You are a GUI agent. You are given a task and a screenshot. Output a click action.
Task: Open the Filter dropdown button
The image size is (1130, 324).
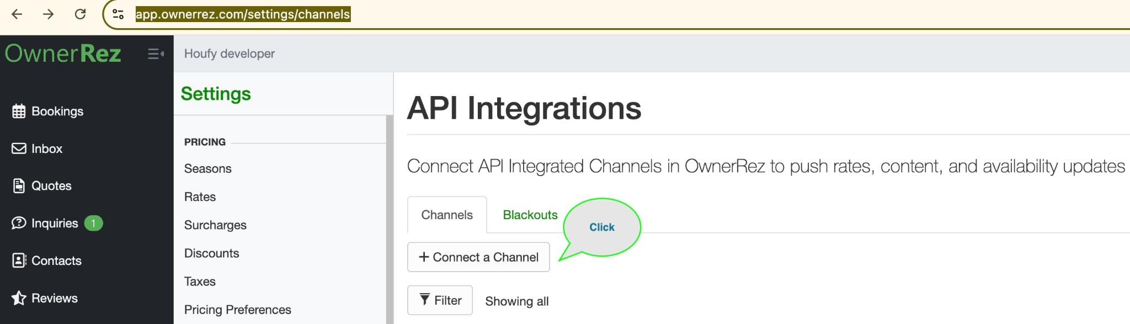click(440, 300)
